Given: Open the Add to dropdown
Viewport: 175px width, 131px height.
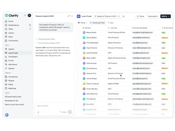Looking at the screenshot, I should pos(166,16).
